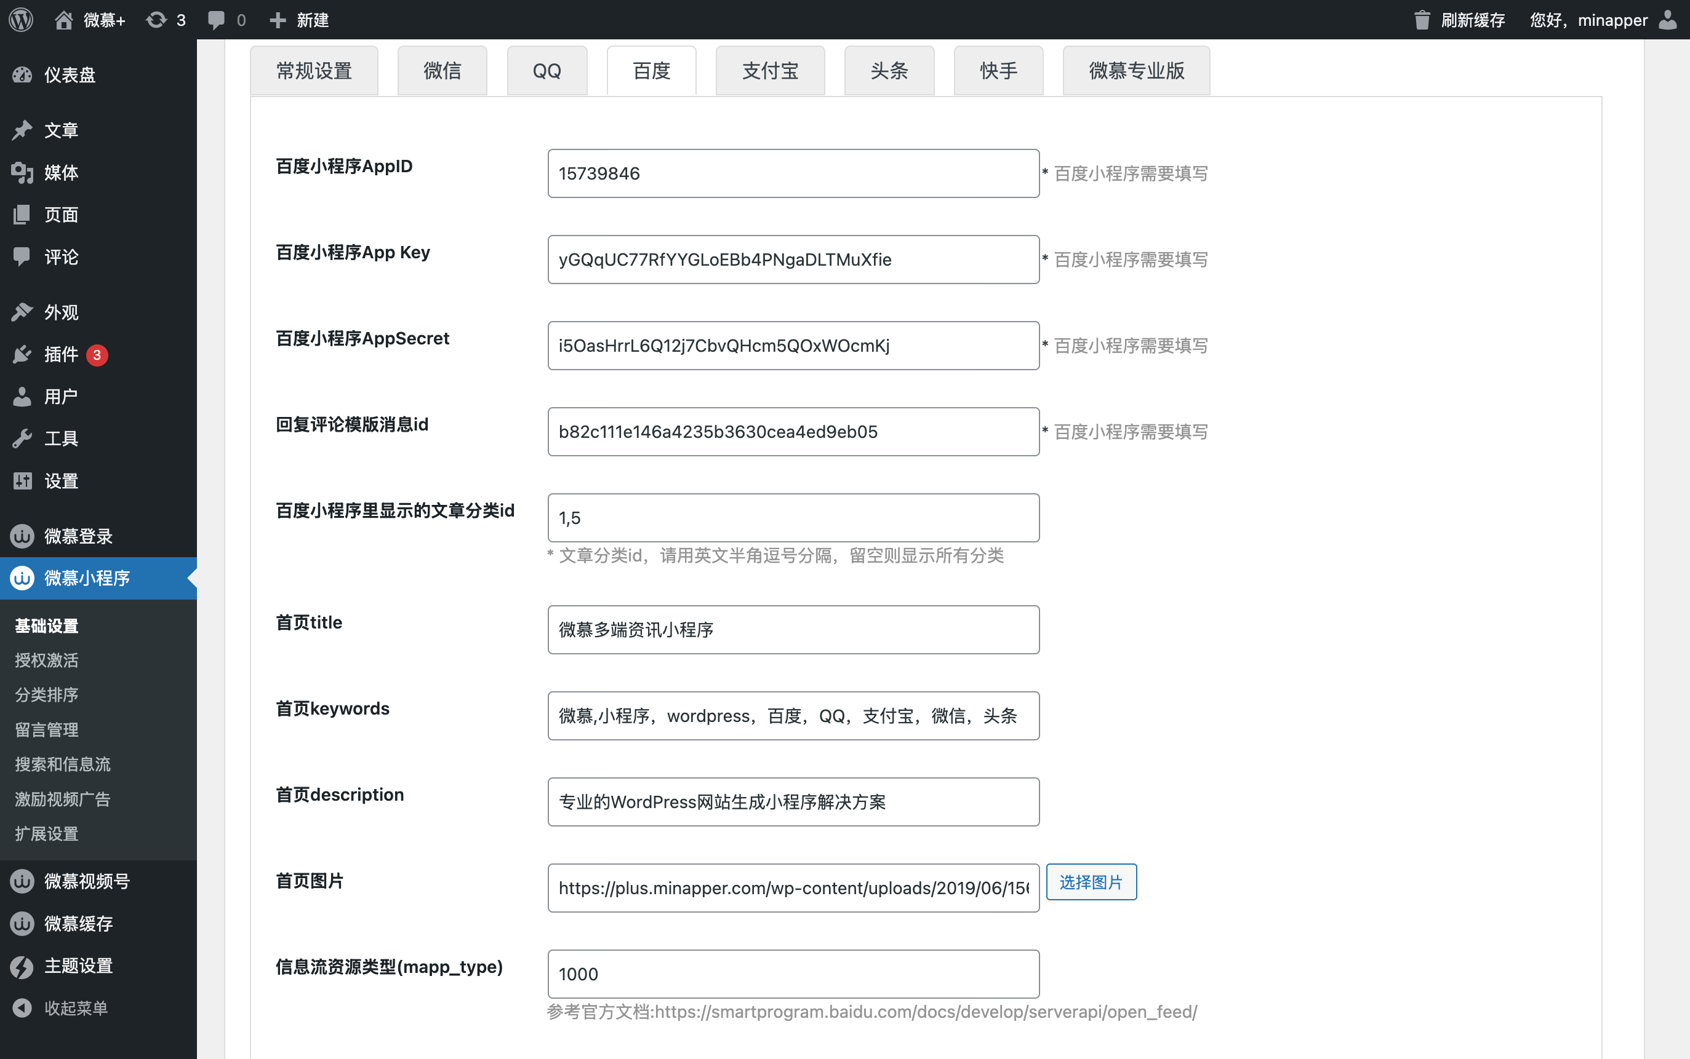Screen dimensions: 1690x1059
Task: Open 微慕视频号 in the sidebar
Action: pyautogui.click(x=86, y=881)
